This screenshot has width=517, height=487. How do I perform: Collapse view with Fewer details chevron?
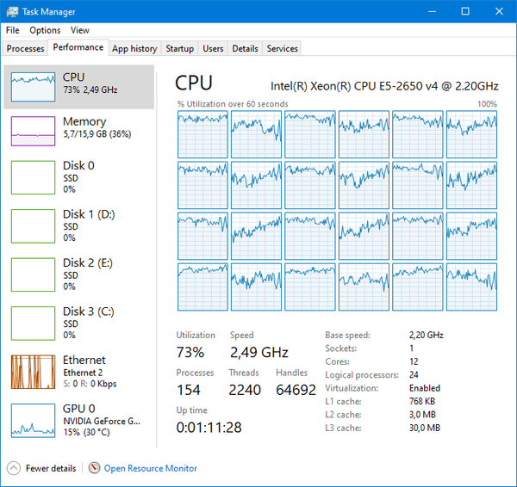pyautogui.click(x=13, y=468)
